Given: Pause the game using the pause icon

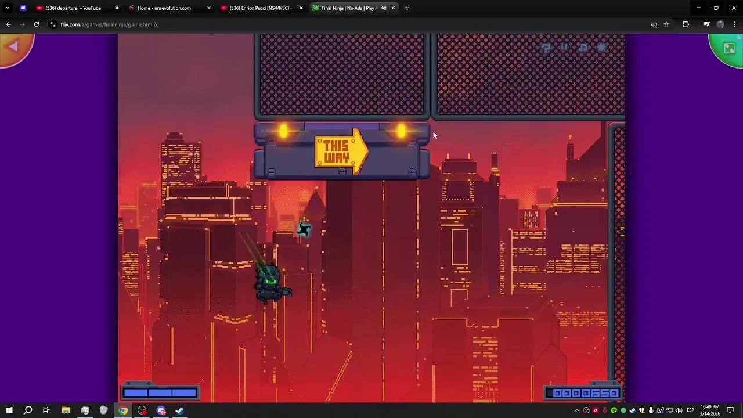Looking at the screenshot, I should 564,48.
